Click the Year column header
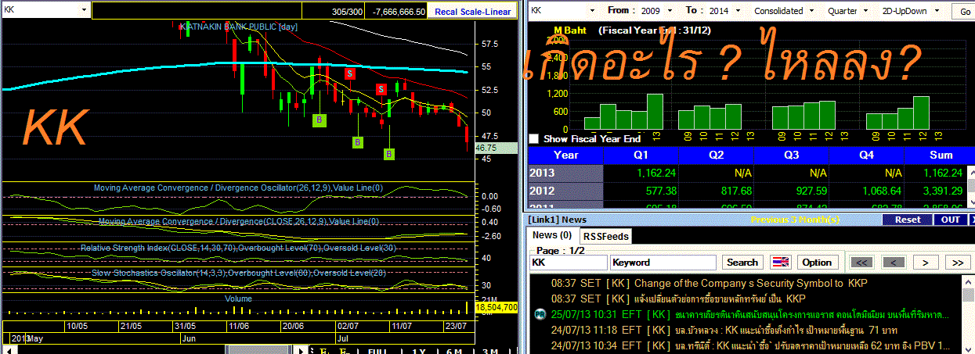The height and width of the screenshot is (354, 975). (565, 155)
